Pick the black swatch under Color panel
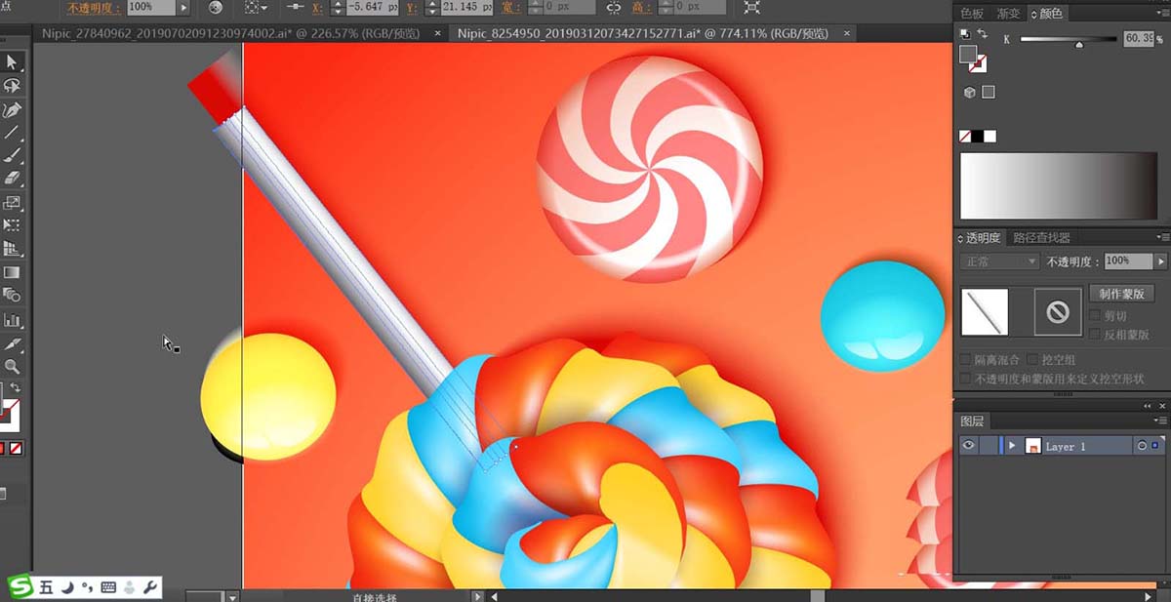Screen dimensions: 1171x602 [978, 136]
